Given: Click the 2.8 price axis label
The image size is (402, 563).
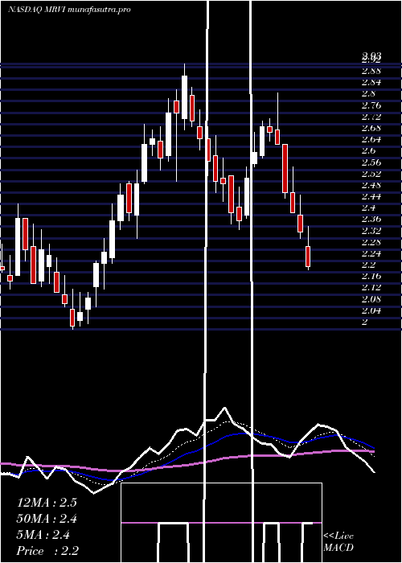Looking at the screenshot, I should pyautogui.click(x=368, y=94).
